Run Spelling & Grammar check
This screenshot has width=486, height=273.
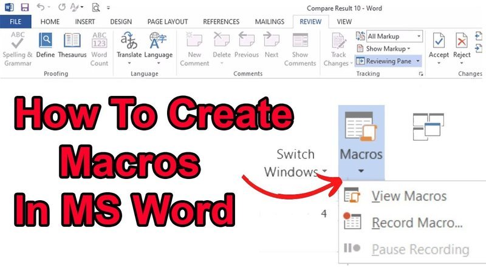click(x=18, y=49)
